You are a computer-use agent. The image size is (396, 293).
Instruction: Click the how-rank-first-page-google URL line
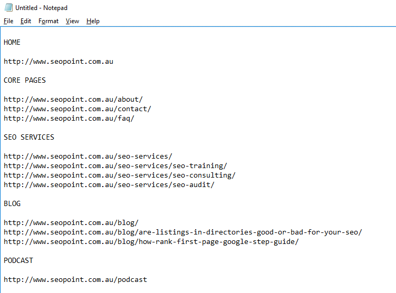(x=151, y=242)
